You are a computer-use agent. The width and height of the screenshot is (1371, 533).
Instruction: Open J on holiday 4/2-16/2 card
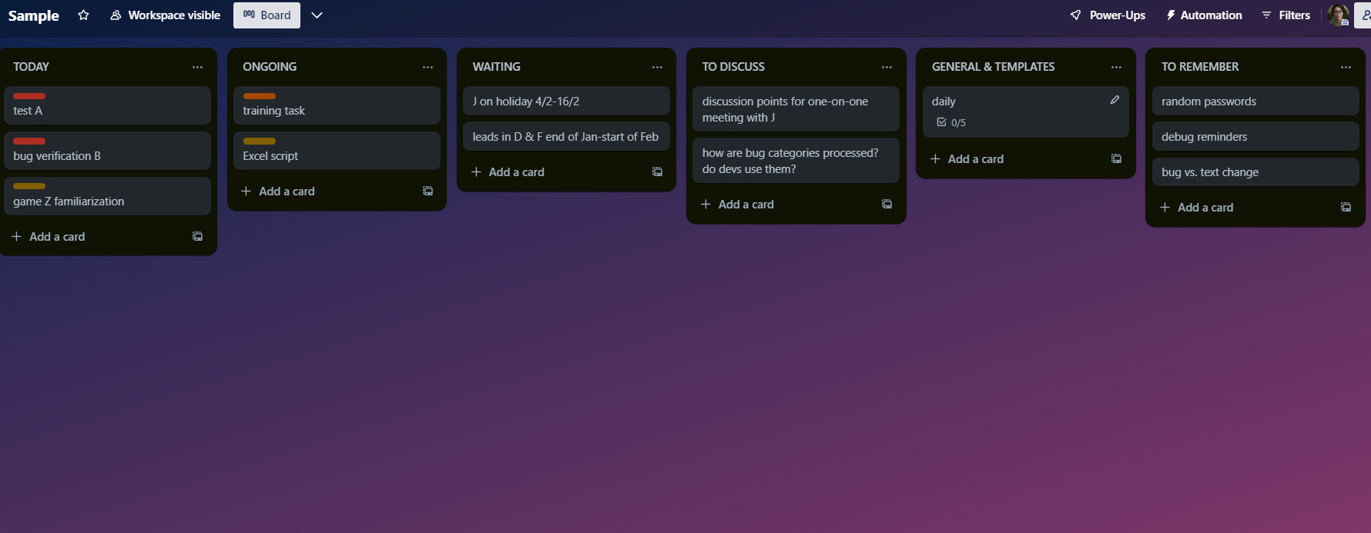point(566,101)
